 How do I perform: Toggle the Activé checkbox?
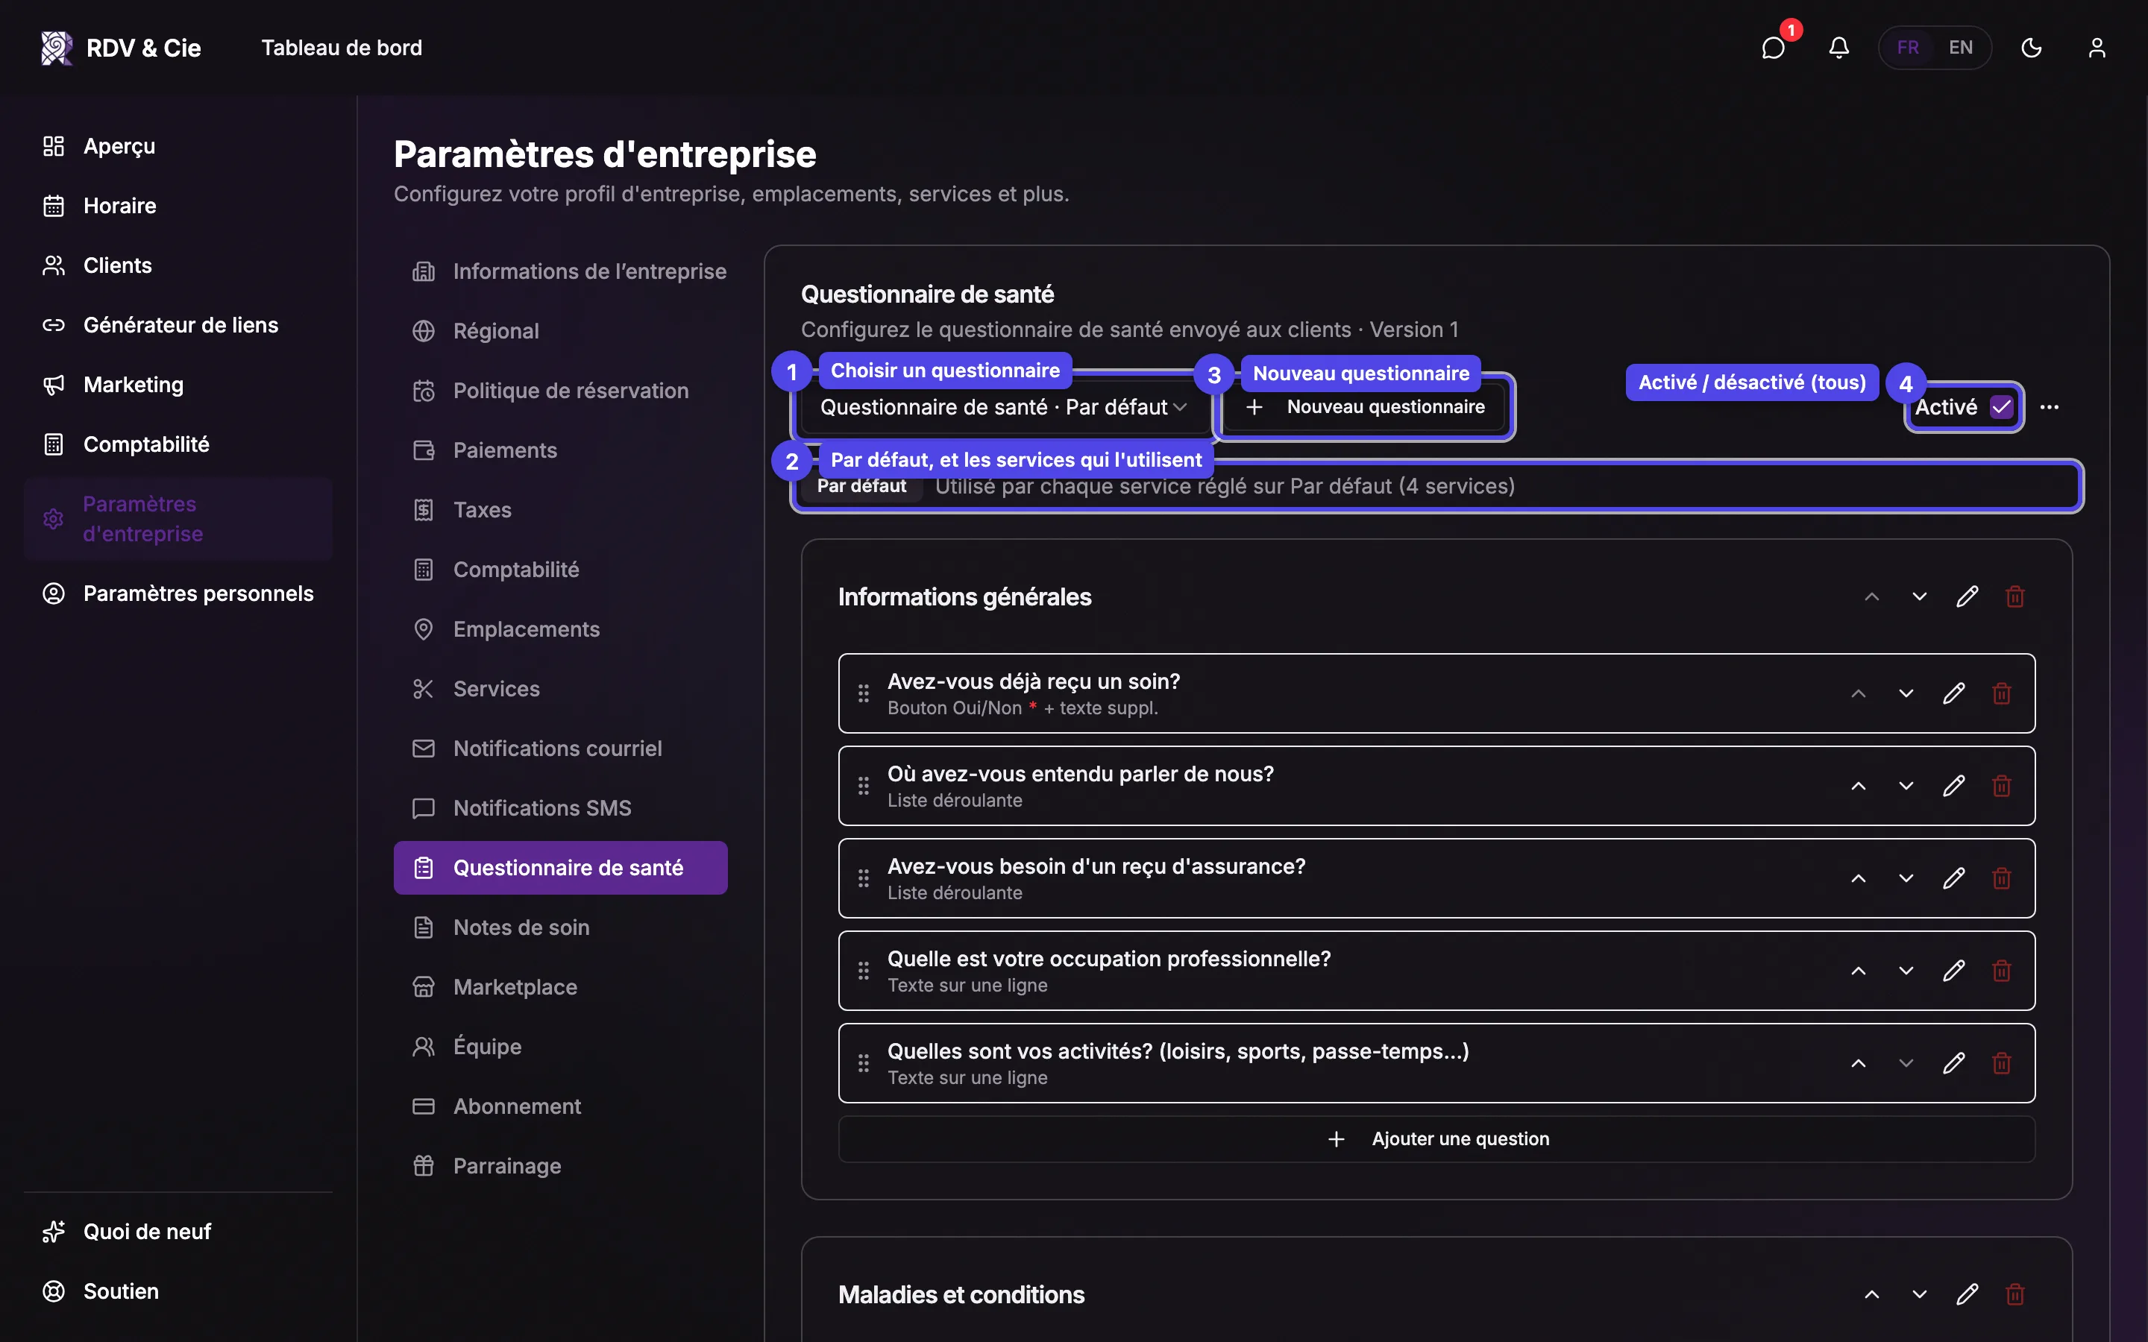[x=2000, y=407]
